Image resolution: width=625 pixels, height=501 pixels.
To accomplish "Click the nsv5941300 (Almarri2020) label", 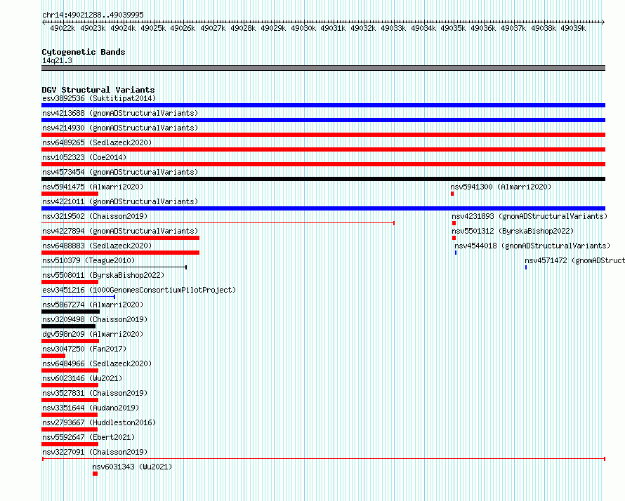I will 501,187.
